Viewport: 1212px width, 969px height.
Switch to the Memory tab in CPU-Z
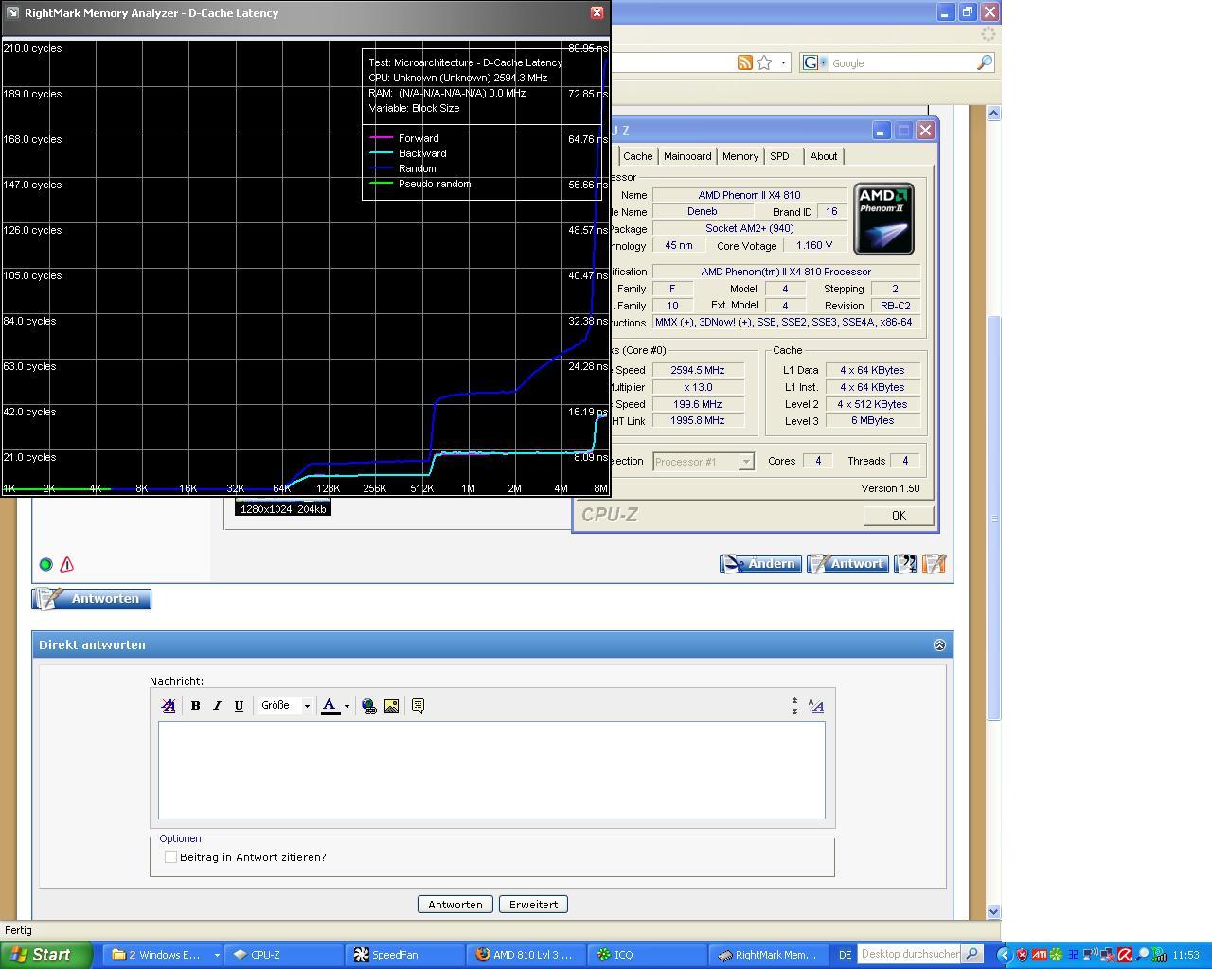[740, 156]
